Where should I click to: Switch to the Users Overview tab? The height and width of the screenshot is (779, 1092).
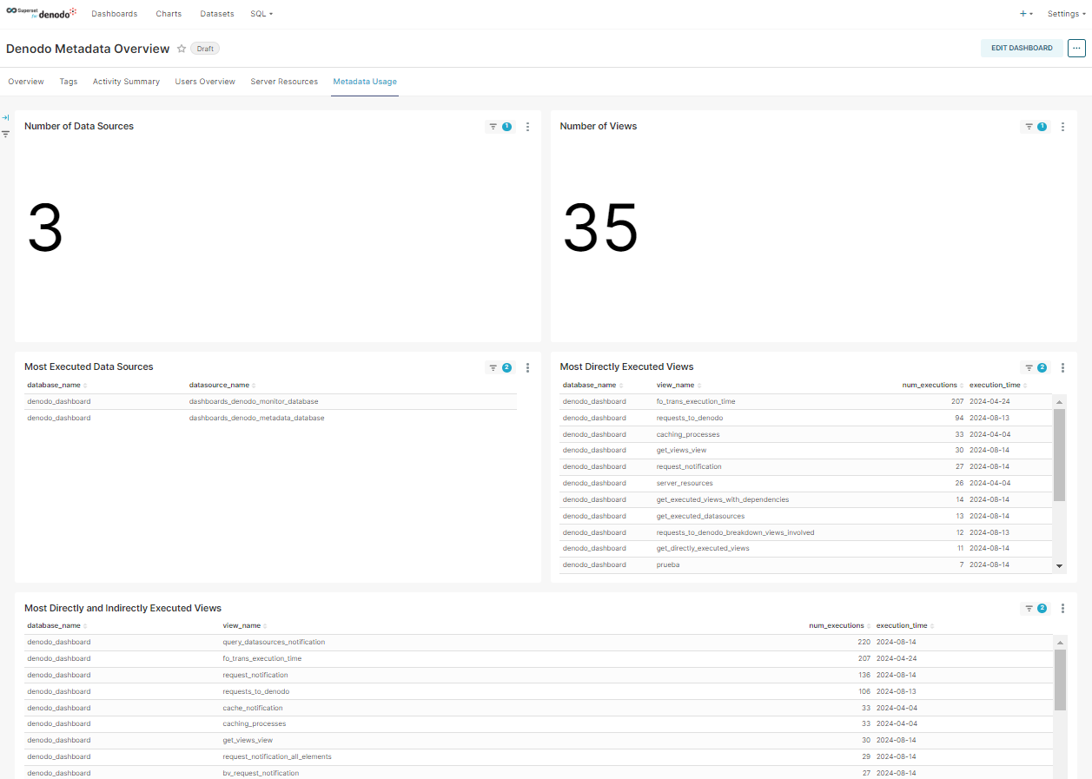(x=205, y=82)
